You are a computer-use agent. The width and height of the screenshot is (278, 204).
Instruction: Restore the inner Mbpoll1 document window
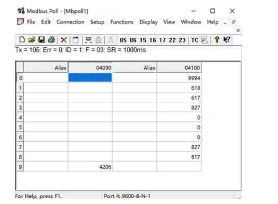pyautogui.click(x=233, y=22)
